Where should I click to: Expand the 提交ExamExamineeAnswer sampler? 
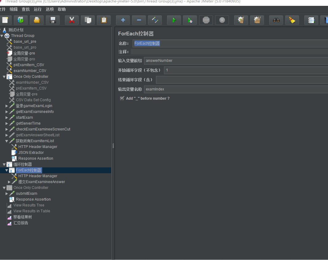click(x=9, y=182)
